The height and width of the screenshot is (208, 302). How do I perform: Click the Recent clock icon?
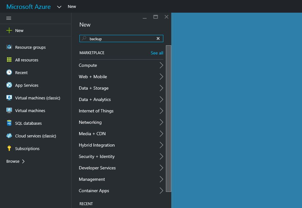[9, 72]
